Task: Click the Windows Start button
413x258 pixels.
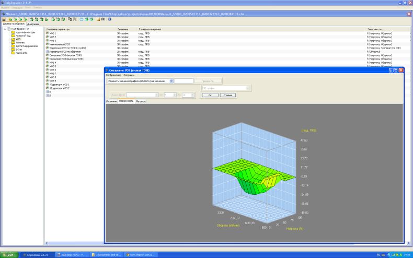Action: point(8,254)
